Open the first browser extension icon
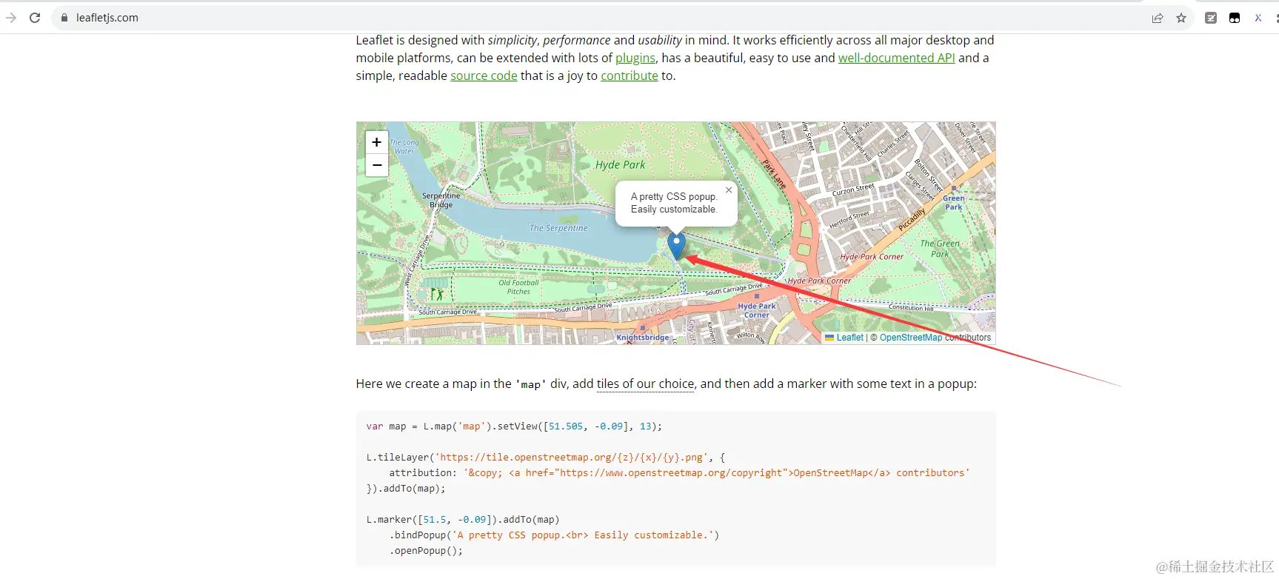1279x579 pixels. point(1211,18)
